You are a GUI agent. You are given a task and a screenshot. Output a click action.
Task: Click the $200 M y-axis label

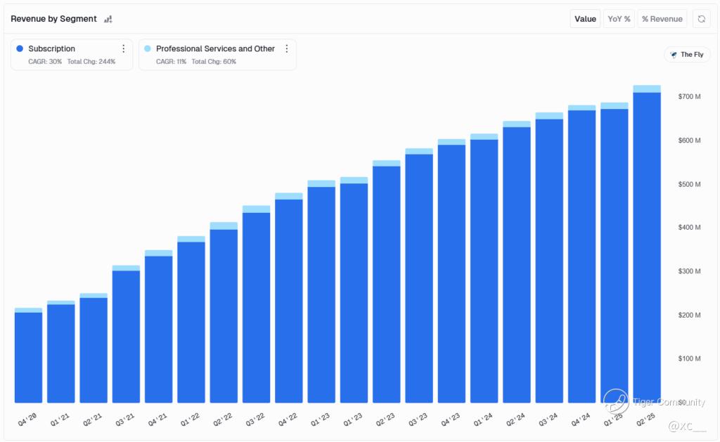coord(689,315)
